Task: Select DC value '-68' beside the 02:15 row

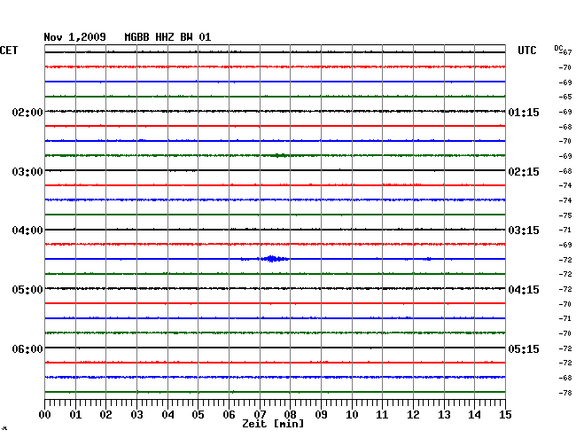Action: pyautogui.click(x=565, y=171)
